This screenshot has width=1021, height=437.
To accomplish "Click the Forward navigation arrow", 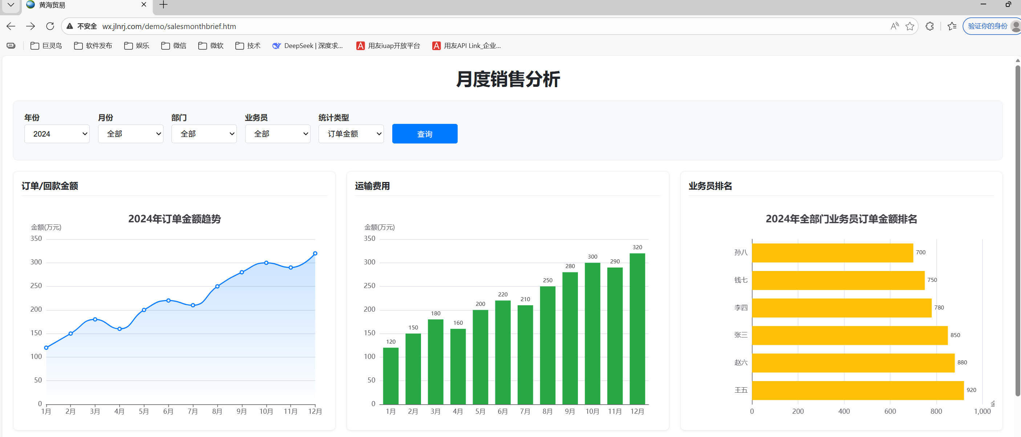I will click(x=31, y=26).
